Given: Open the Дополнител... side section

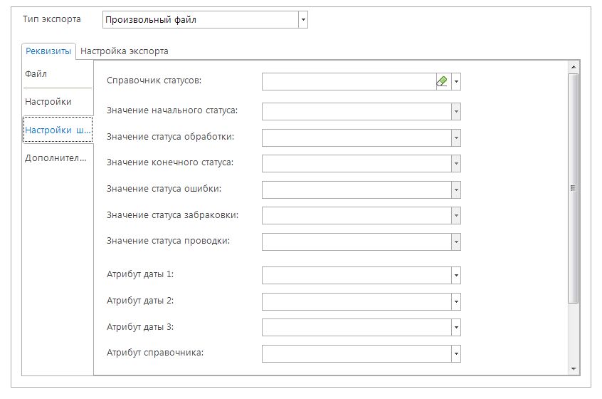Looking at the screenshot, I should point(56,158).
